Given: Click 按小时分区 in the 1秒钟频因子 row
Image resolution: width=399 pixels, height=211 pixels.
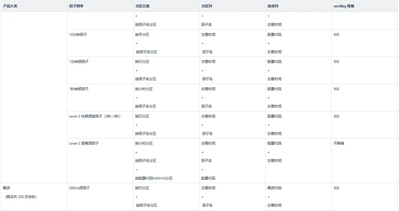Looking at the screenshot, I should (144, 89).
